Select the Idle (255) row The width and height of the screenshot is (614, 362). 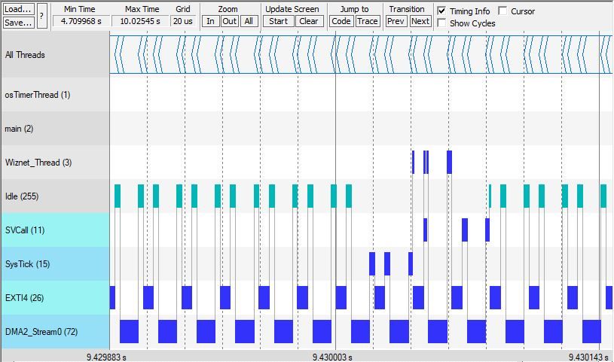click(55, 196)
